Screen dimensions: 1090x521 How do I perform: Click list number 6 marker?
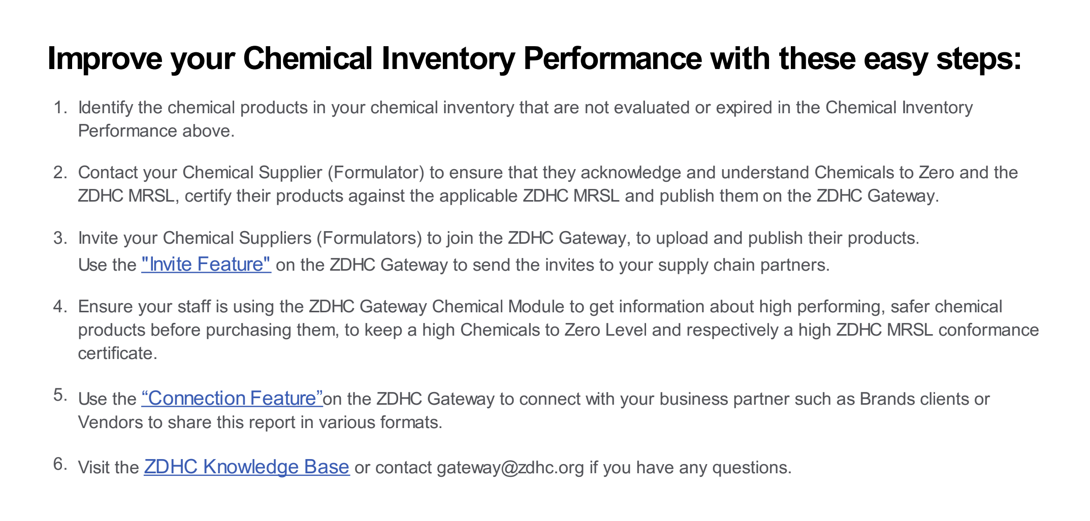tap(60, 464)
